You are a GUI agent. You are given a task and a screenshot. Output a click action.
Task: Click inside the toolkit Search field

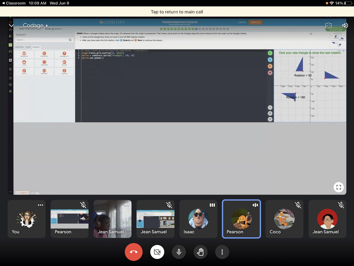[x=41, y=40]
